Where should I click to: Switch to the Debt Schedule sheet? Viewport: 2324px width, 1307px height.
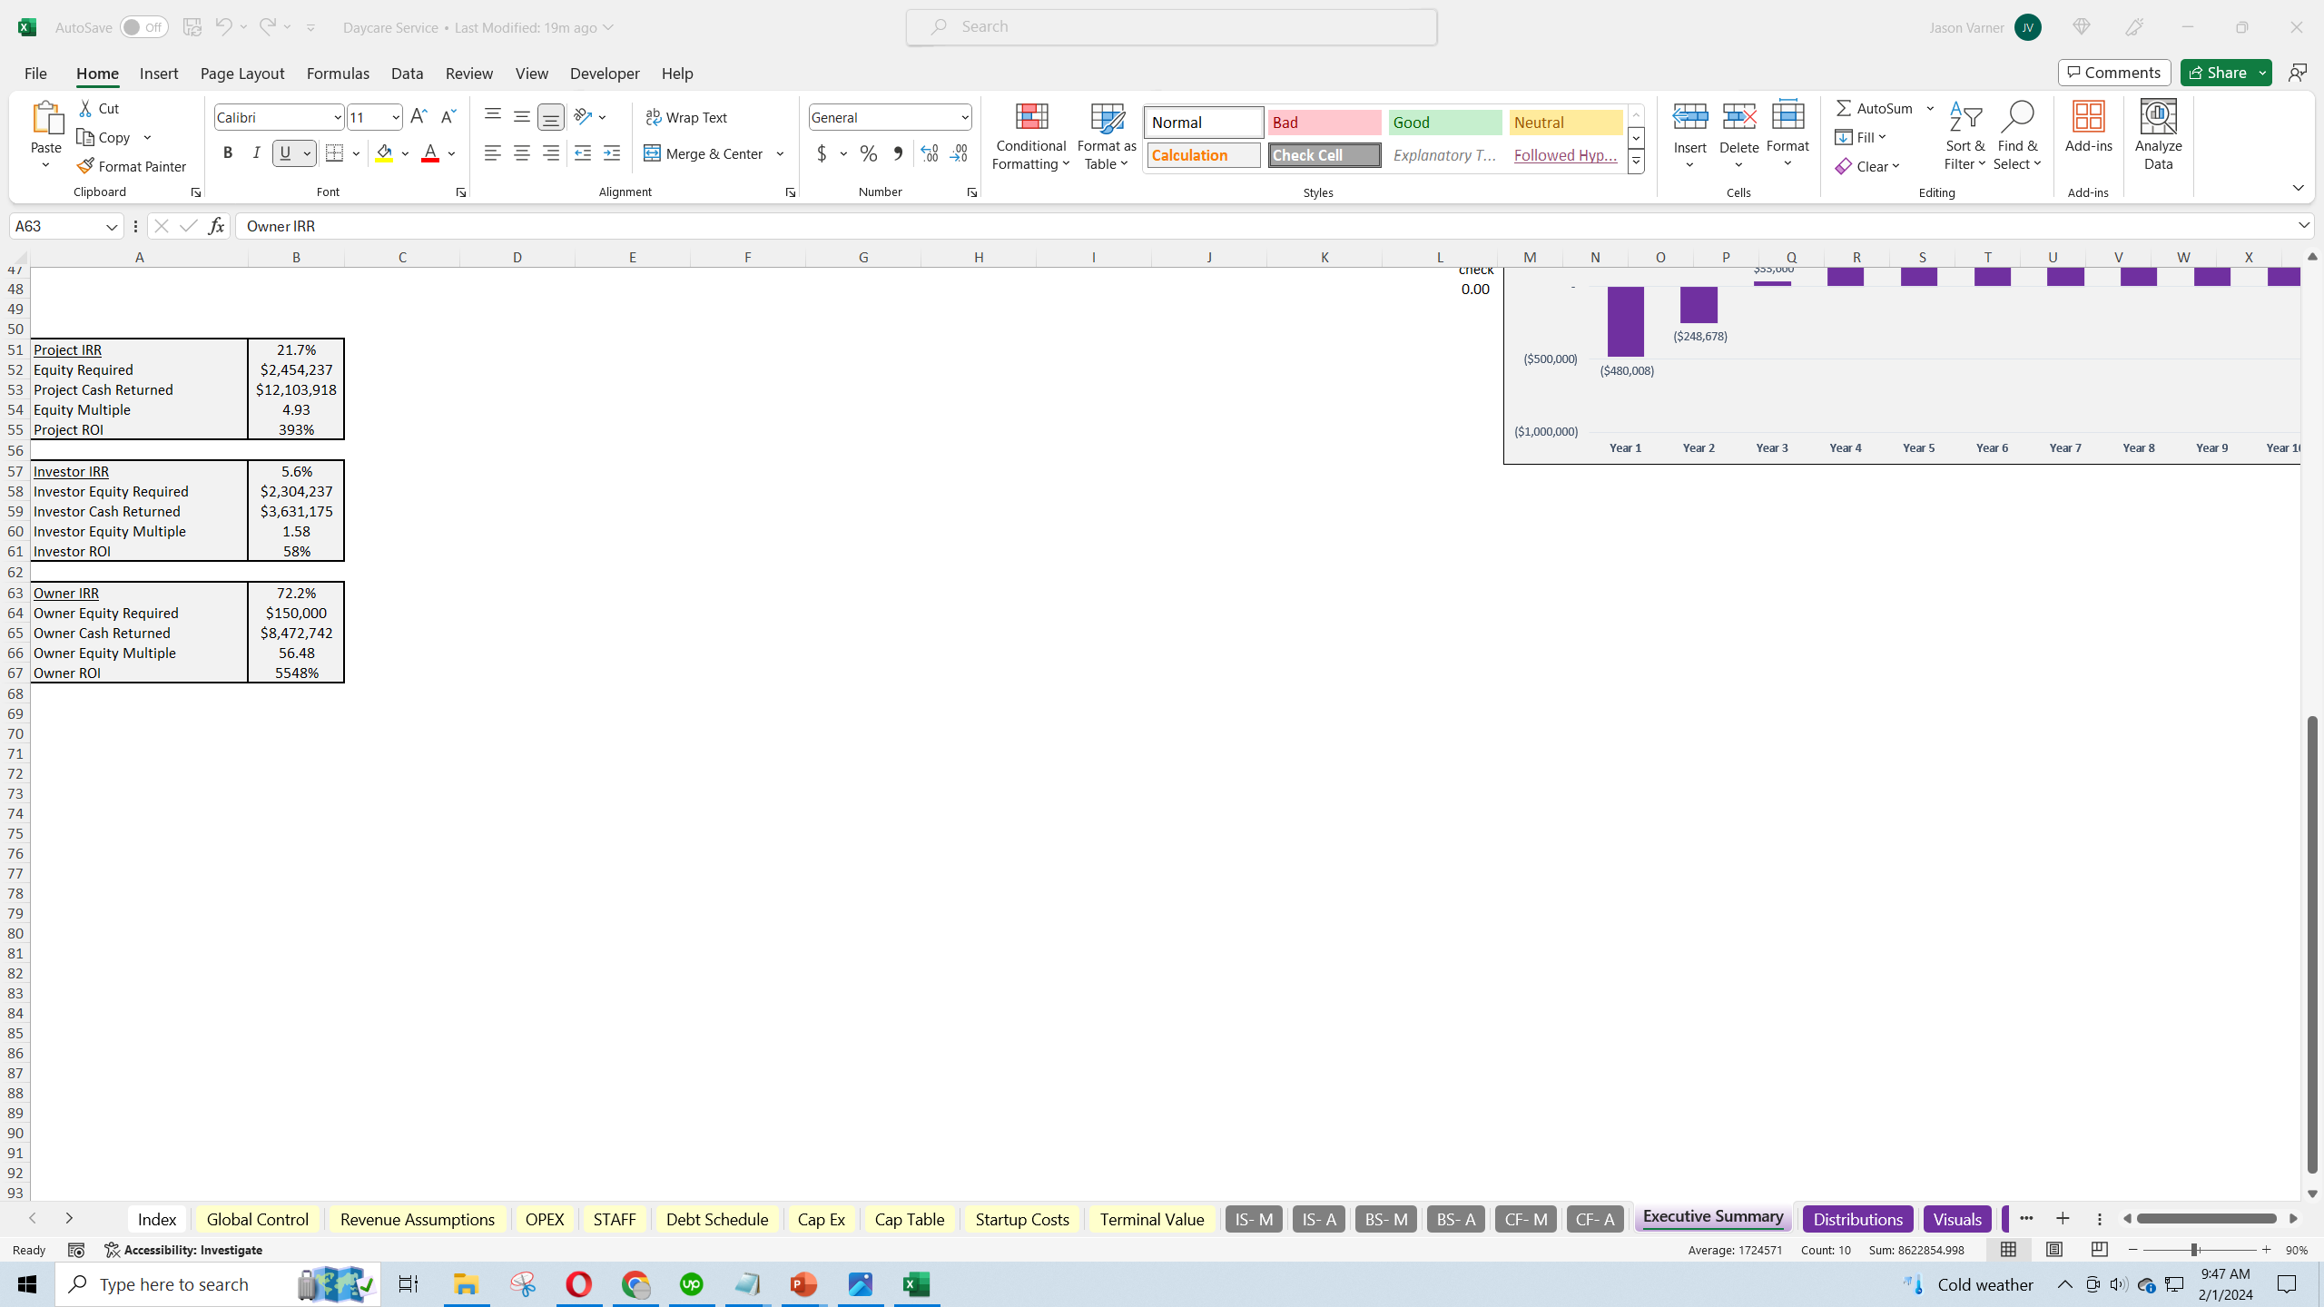point(716,1219)
